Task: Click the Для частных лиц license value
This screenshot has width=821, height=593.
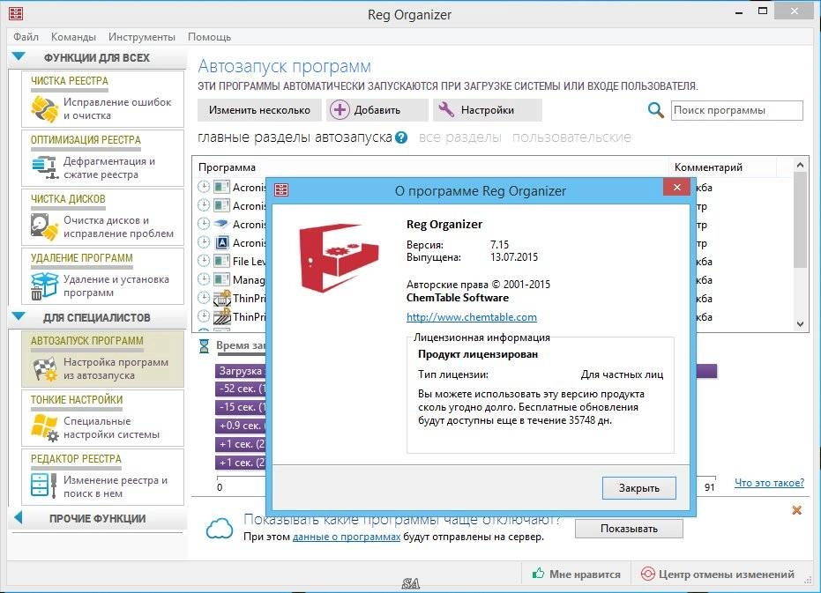Action: pos(622,374)
